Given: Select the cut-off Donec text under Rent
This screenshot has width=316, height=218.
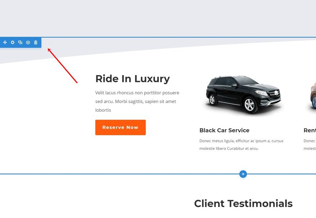Looking at the screenshot, I should coord(310,145).
